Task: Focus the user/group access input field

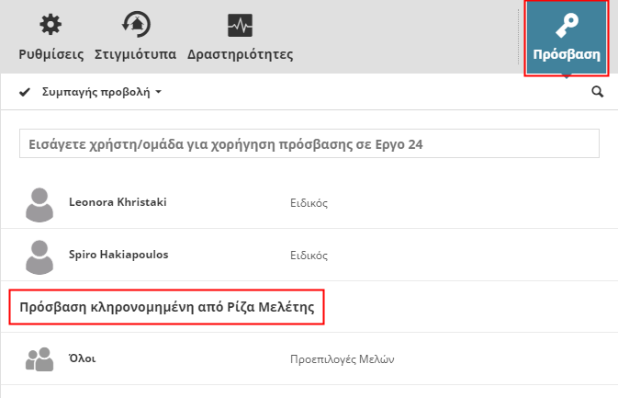Action: pos(309,144)
